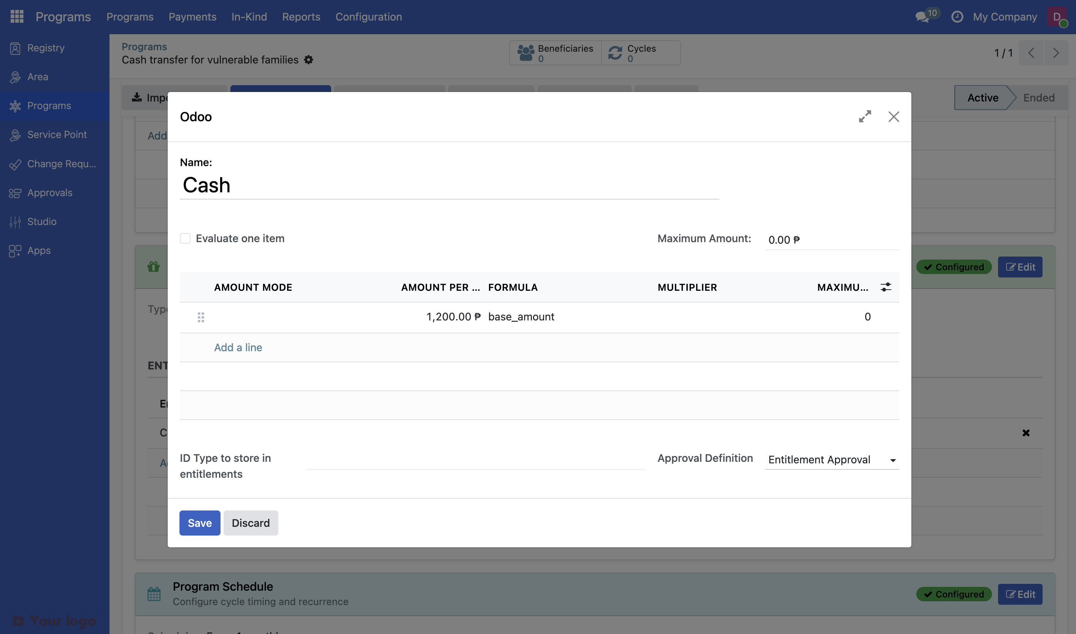Image resolution: width=1076 pixels, height=634 pixels.
Task: Open the activities clock icon
Action: [x=957, y=17]
